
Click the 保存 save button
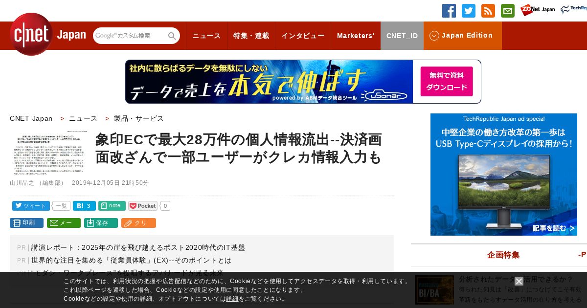click(101, 223)
